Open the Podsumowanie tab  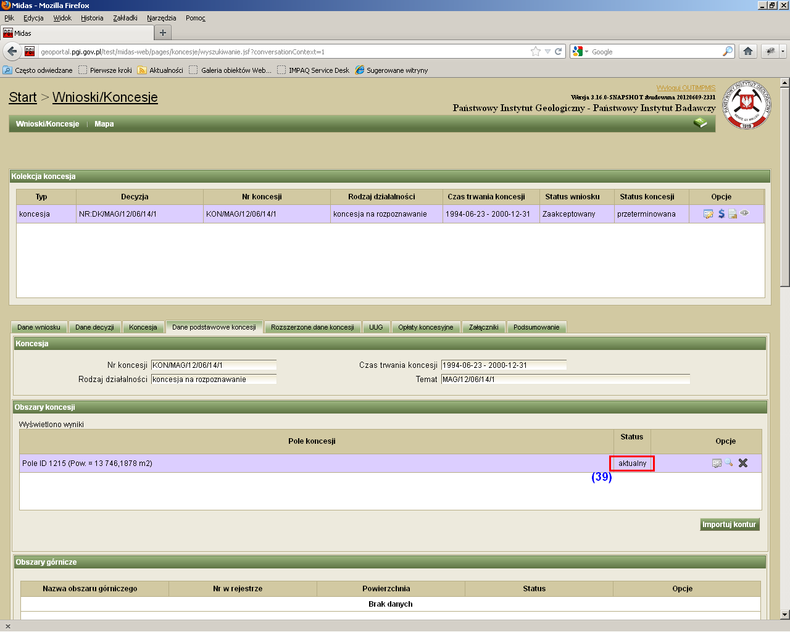(x=536, y=327)
